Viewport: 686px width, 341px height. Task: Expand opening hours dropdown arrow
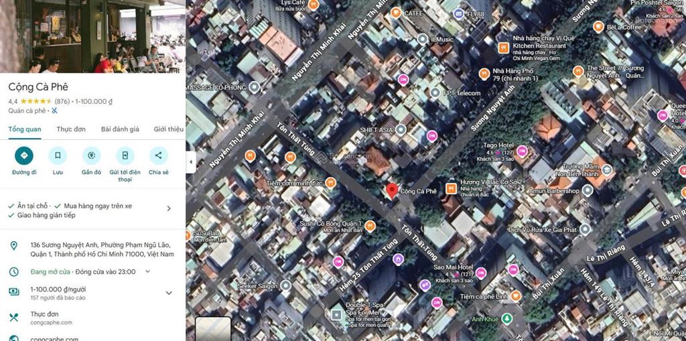tap(147, 271)
